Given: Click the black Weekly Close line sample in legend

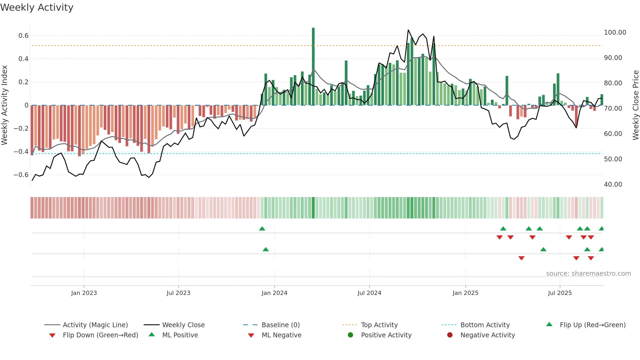Looking at the screenshot, I should [152, 325].
